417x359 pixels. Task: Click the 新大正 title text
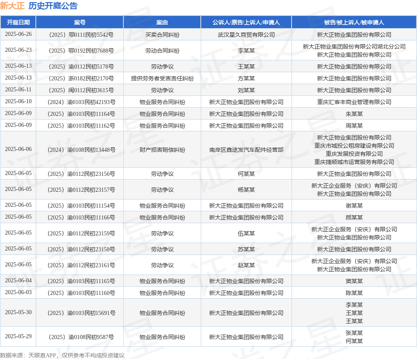click(x=12, y=6)
